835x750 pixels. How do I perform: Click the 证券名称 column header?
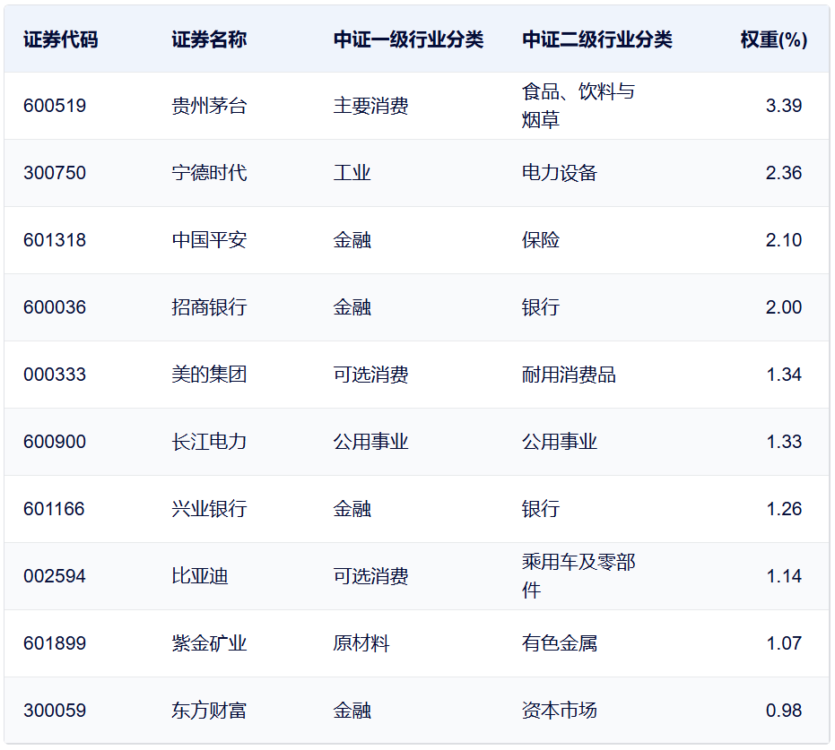tap(209, 39)
